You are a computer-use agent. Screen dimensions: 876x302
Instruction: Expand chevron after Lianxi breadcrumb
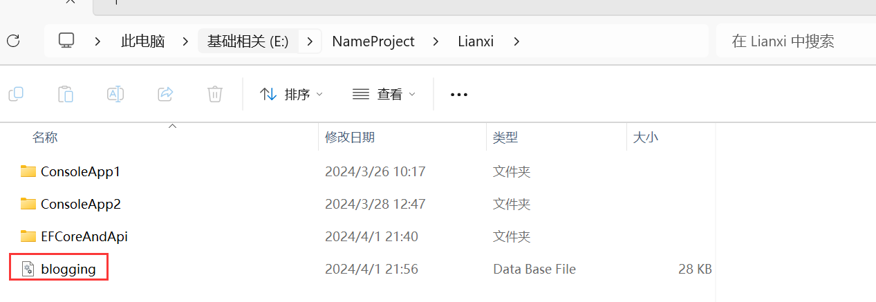pos(517,41)
